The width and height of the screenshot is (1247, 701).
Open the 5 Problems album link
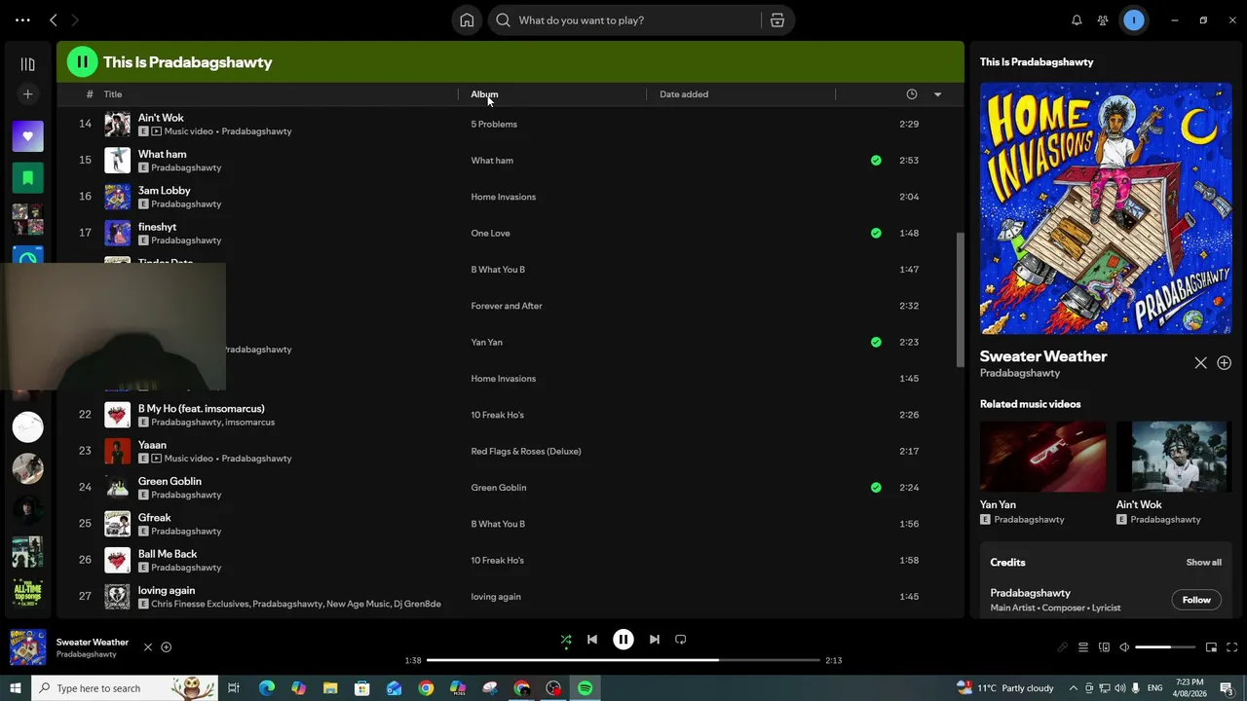[x=494, y=125]
